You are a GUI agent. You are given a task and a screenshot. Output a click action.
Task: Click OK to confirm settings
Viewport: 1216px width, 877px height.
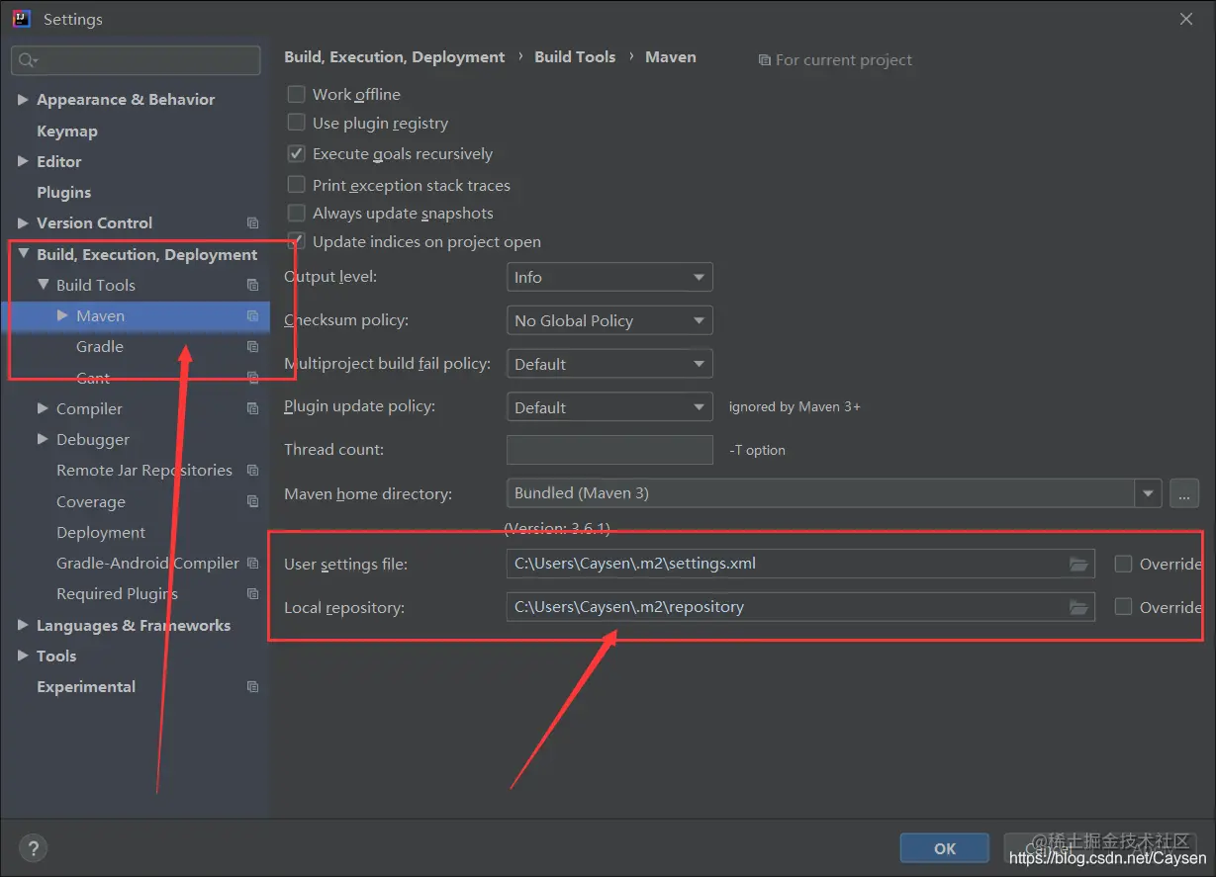coord(945,848)
